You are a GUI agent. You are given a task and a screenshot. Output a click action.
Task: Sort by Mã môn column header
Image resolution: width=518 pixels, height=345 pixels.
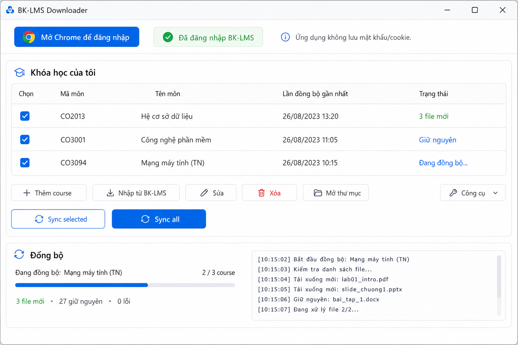click(72, 94)
